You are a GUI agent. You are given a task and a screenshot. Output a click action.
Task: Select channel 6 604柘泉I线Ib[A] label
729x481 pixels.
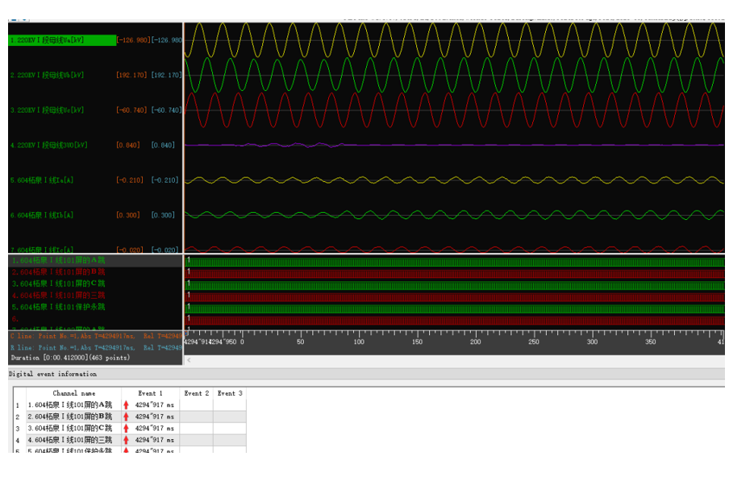pyautogui.click(x=42, y=215)
